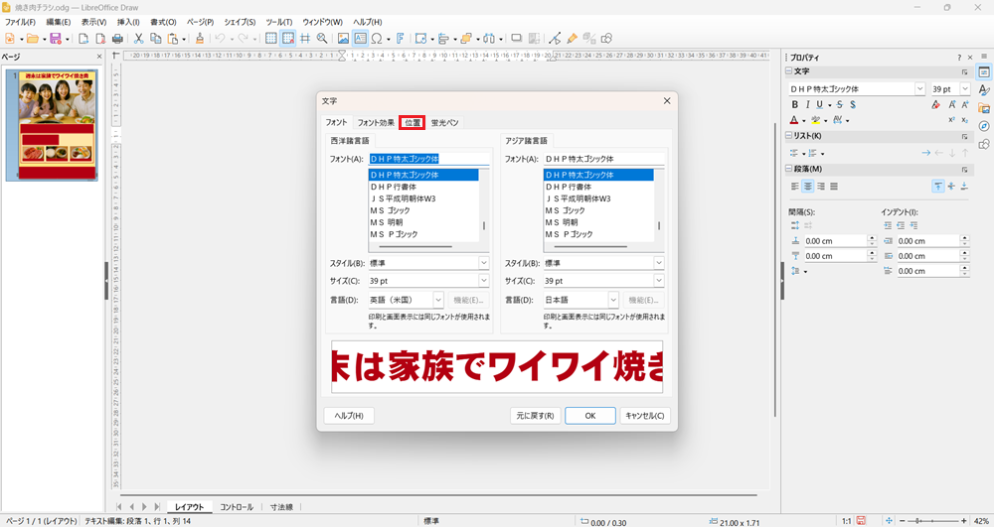Click the Helplines While Moving icon
Viewport: 994px width, 527px height.
[x=305, y=39]
